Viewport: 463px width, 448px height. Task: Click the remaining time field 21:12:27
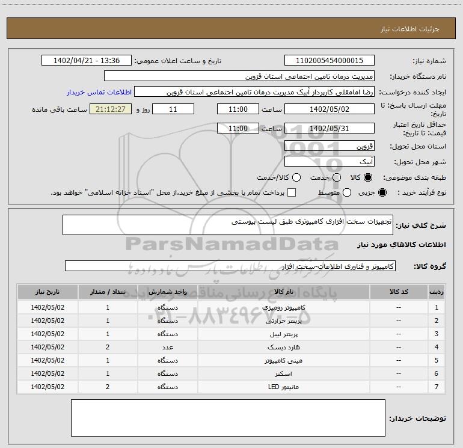click(x=111, y=109)
